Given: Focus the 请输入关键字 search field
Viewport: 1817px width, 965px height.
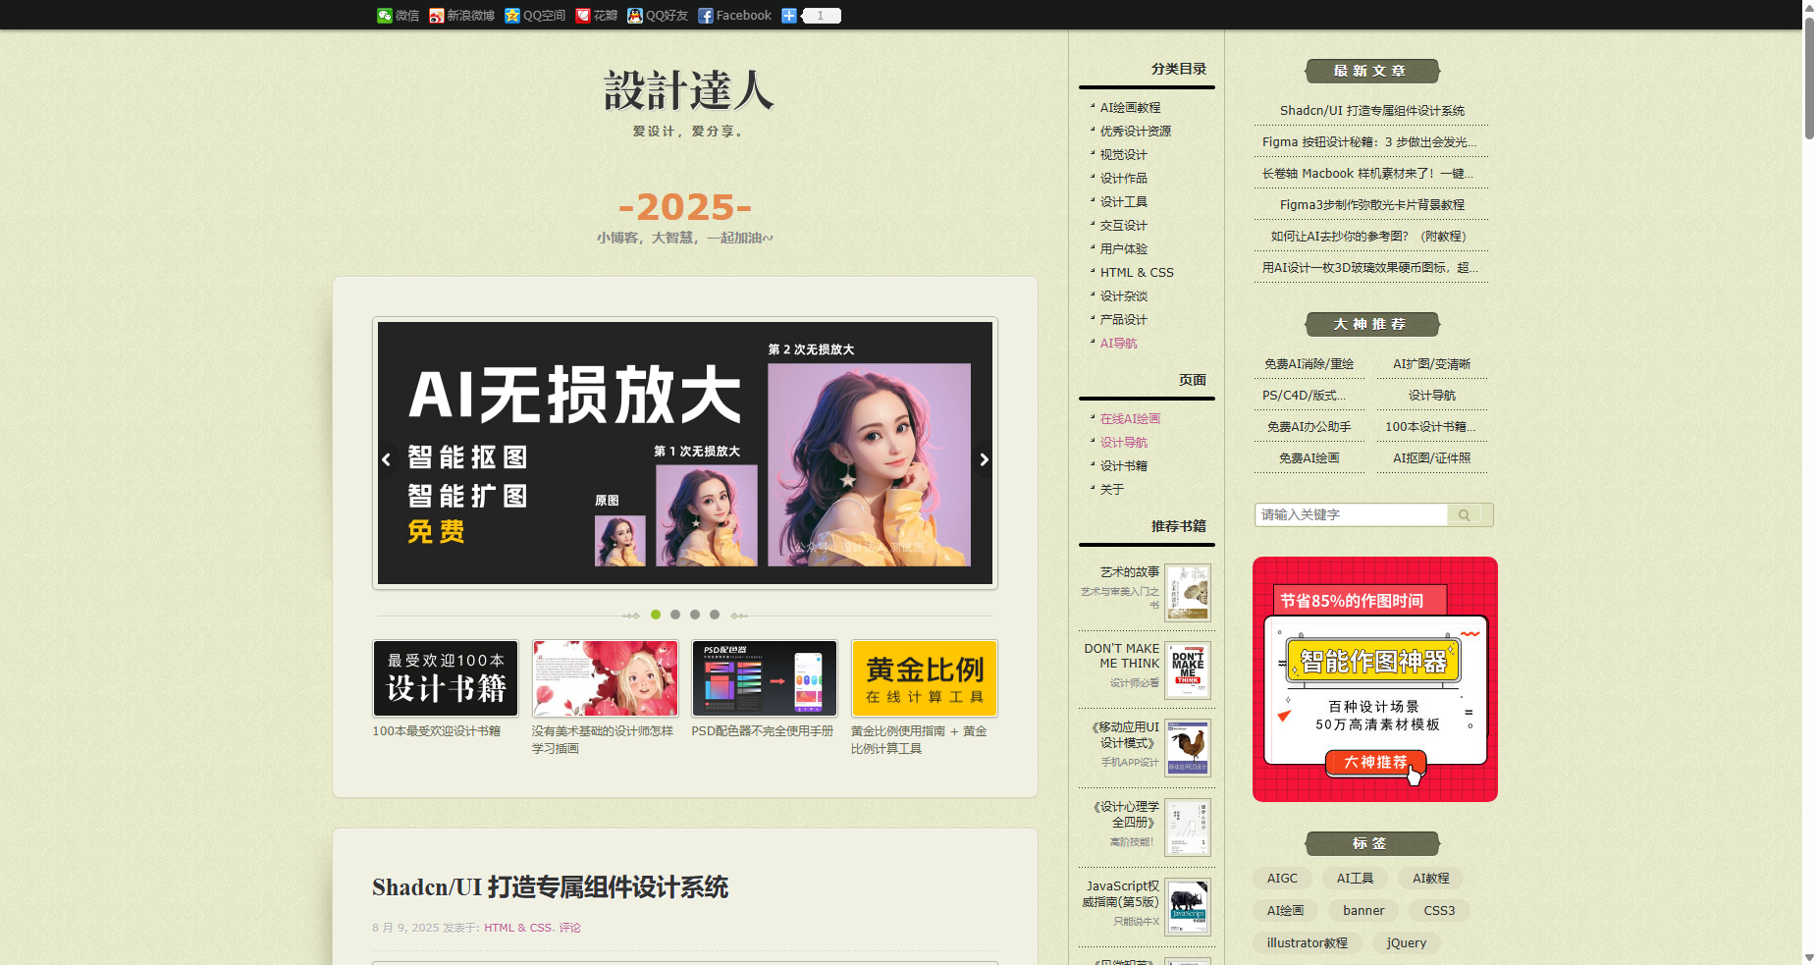Looking at the screenshot, I should tap(1351, 514).
